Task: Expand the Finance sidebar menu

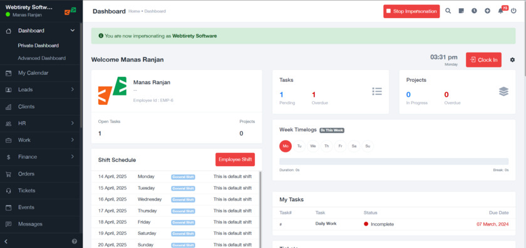Action: [x=41, y=157]
